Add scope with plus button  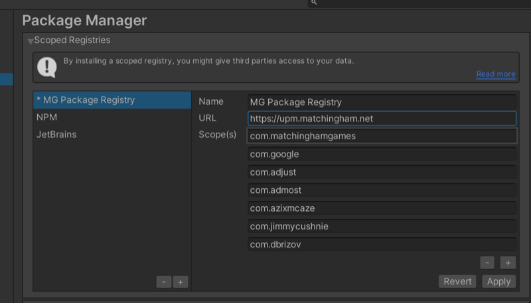click(508, 263)
